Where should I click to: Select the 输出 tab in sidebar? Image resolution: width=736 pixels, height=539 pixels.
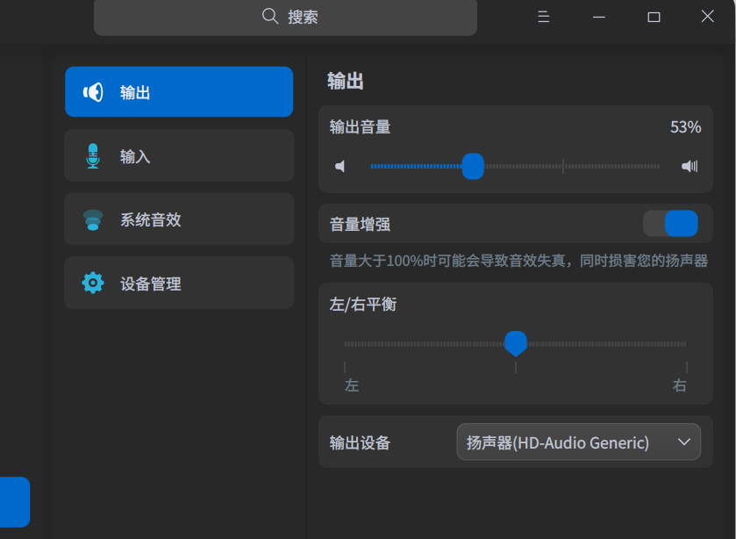(179, 92)
